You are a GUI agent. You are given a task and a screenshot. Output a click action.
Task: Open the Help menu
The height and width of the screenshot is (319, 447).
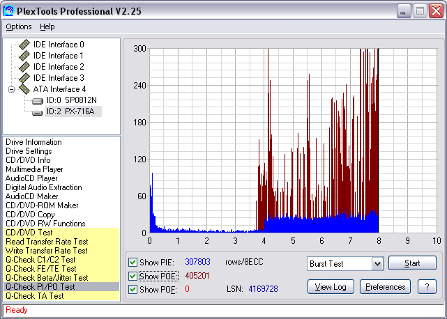pyautogui.click(x=47, y=26)
